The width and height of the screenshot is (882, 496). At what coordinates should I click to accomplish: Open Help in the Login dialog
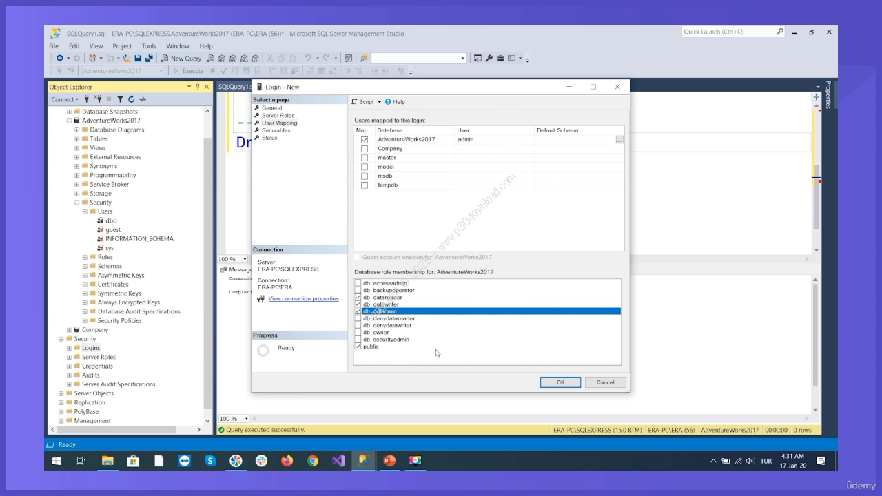tap(395, 102)
